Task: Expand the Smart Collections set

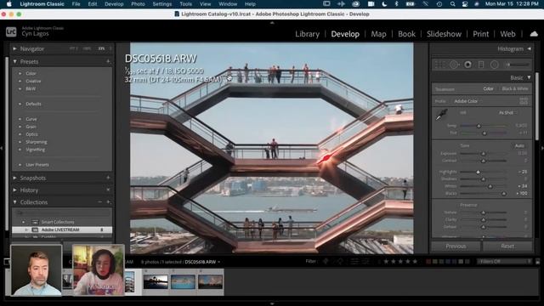Action: (23, 222)
